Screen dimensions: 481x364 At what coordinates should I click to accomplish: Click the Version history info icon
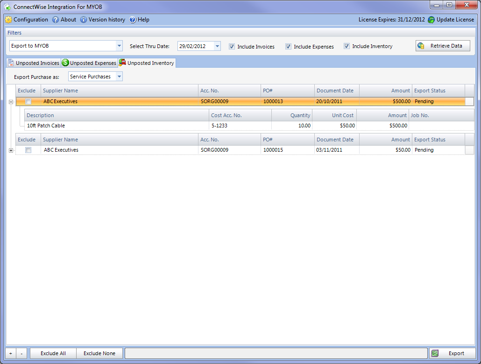(84, 20)
